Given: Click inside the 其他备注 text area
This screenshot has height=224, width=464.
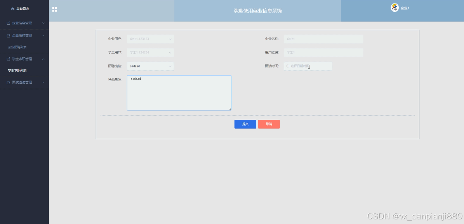Looking at the screenshot, I should pyautogui.click(x=179, y=93).
